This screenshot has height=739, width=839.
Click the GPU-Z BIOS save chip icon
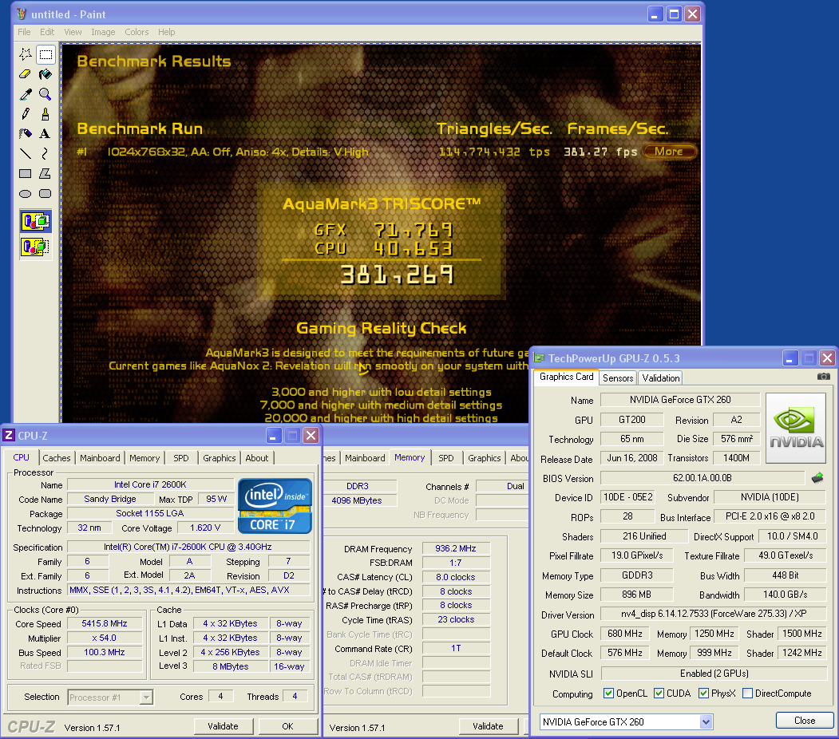pos(817,477)
